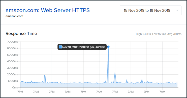This screenshot has height=98, width=187.
Task: Click the 1000ms y-axis label
Action: (13, 81)
